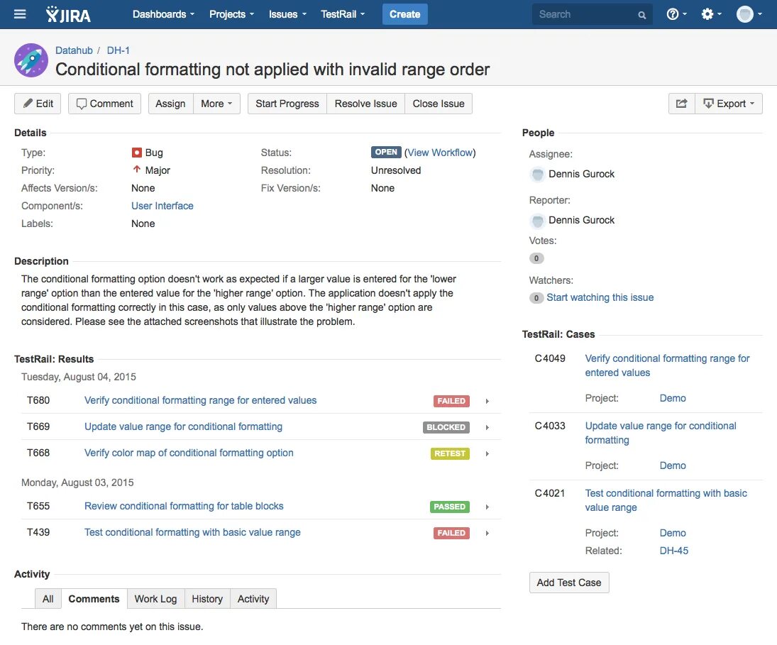
Task: Open the Dashboards menu
Action: 162,13
